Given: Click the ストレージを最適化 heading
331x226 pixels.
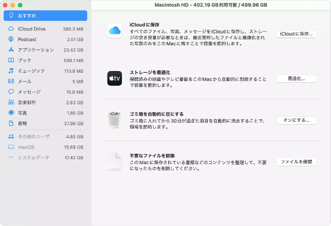Looking at the screenshot, I should coord(150,73).
